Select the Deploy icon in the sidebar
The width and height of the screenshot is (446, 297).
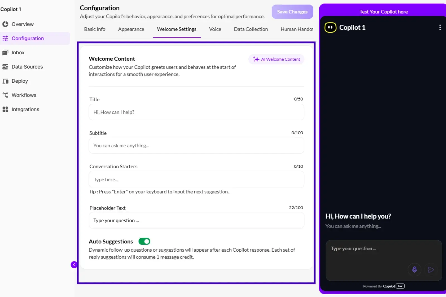click(6, 81)
